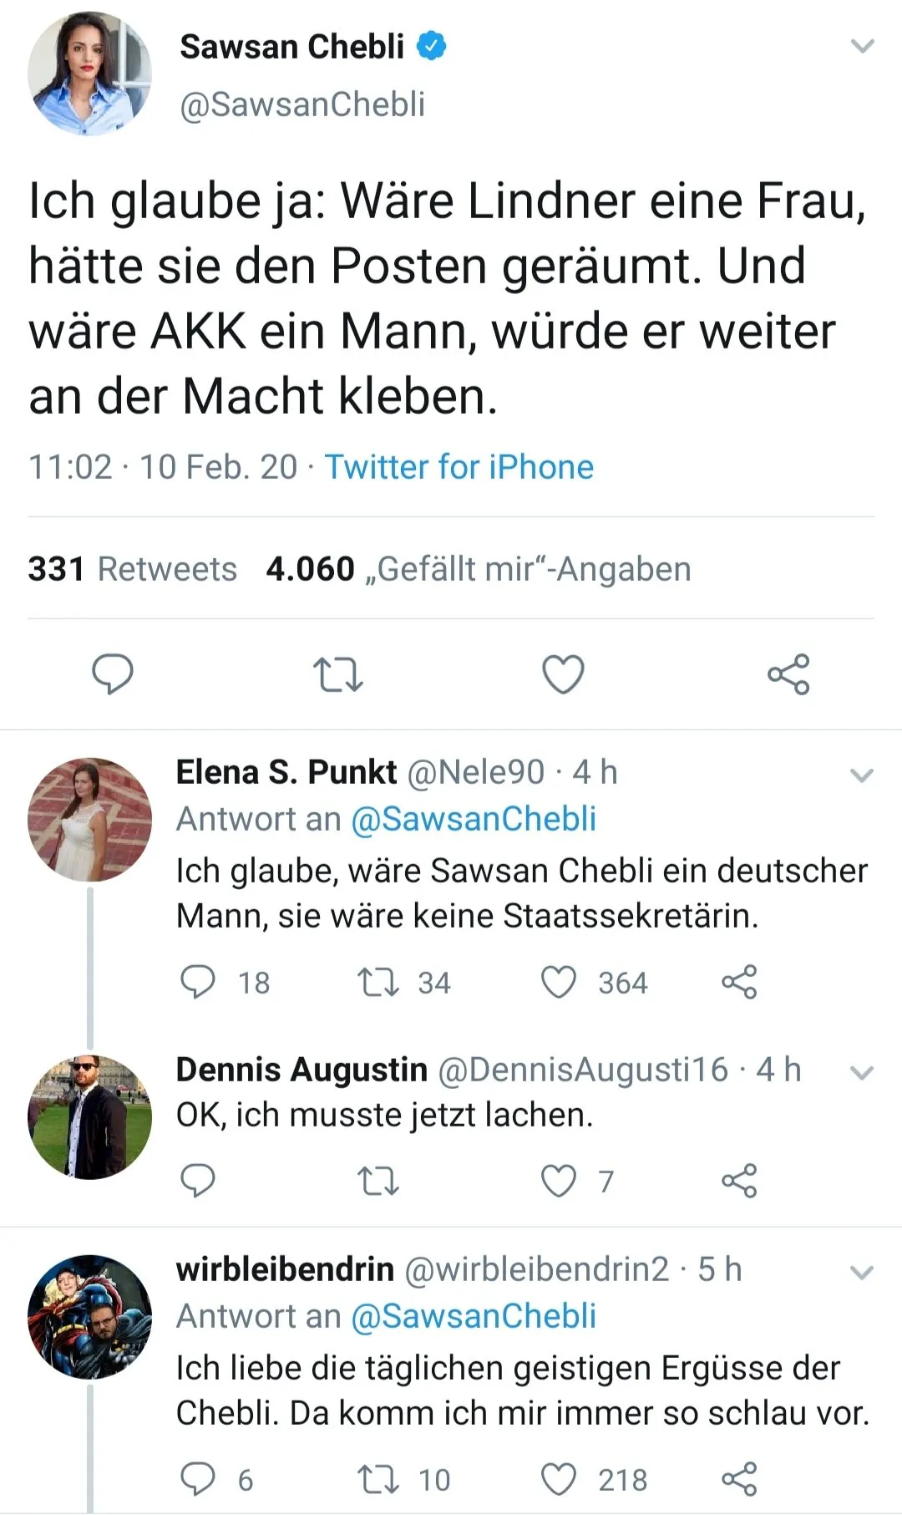Screen dimensions: 902x1515
Task: Share Elena S. Punkt's reply
Action: click(x=739, y=982)
